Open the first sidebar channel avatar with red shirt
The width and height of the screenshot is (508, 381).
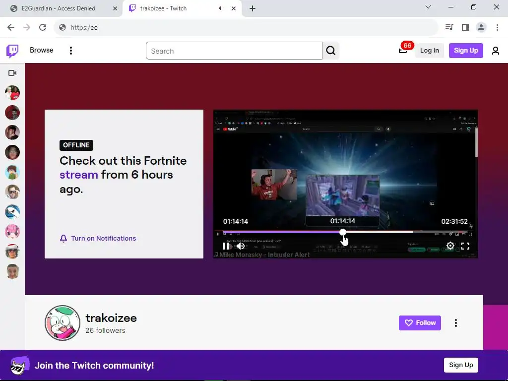coord(12,93)
